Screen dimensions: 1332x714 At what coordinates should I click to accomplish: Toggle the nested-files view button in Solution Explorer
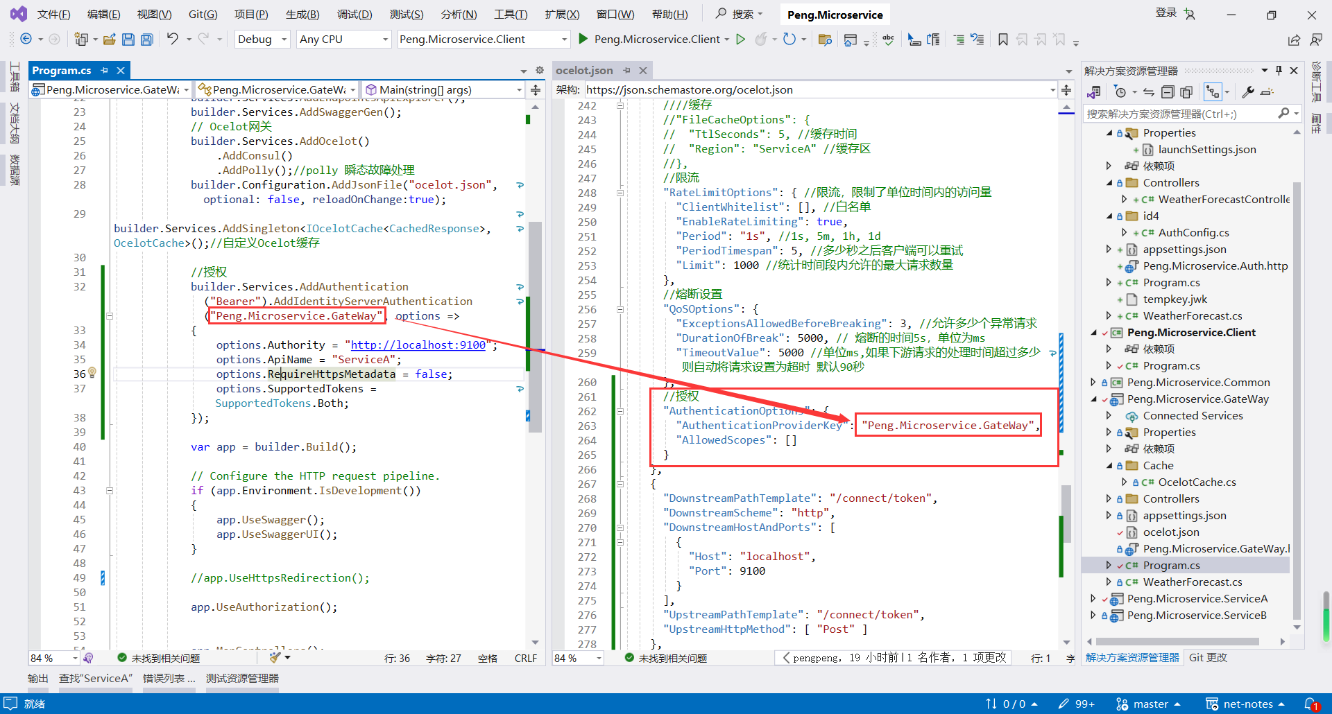[x=1213, y=92]
